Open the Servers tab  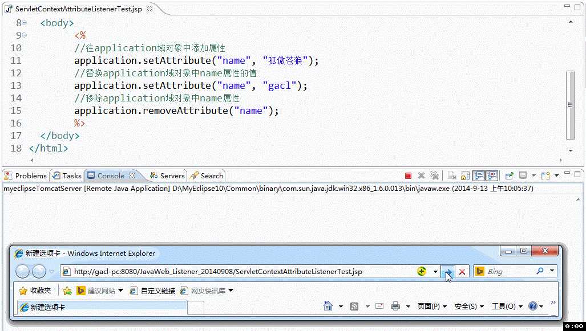tap(167, 176)
